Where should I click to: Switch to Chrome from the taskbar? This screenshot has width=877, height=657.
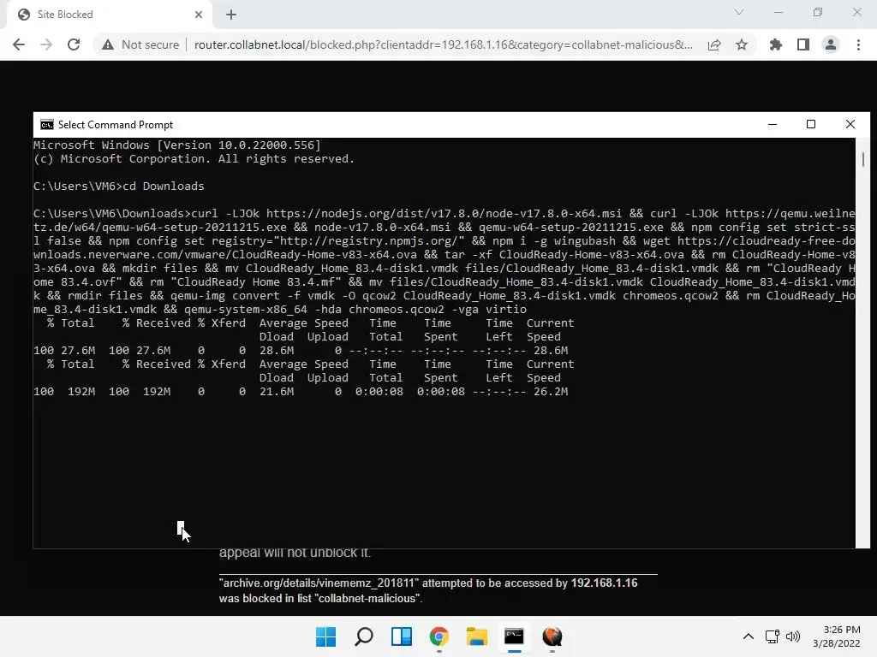coord(439,636)
